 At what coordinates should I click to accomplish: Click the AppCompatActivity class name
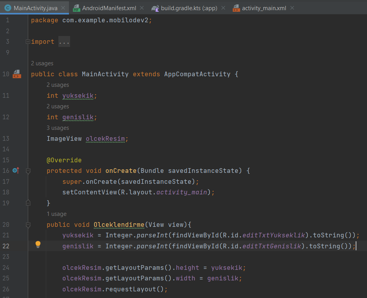tap(197, 74)
